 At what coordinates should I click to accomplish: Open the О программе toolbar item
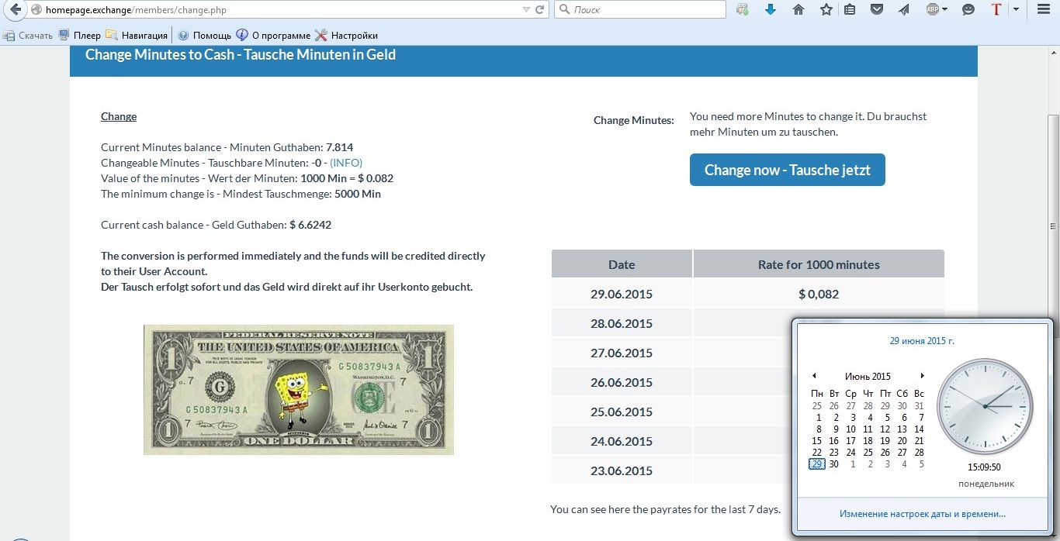[x=274, y=36]
